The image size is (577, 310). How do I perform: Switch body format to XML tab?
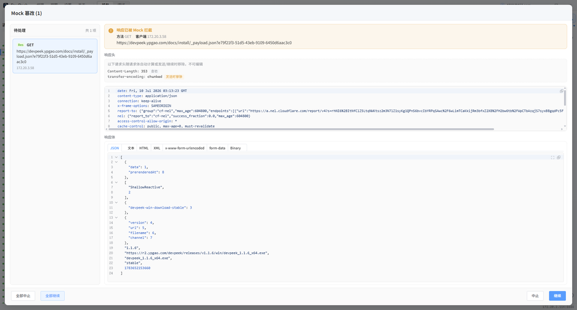coord(157,148)
